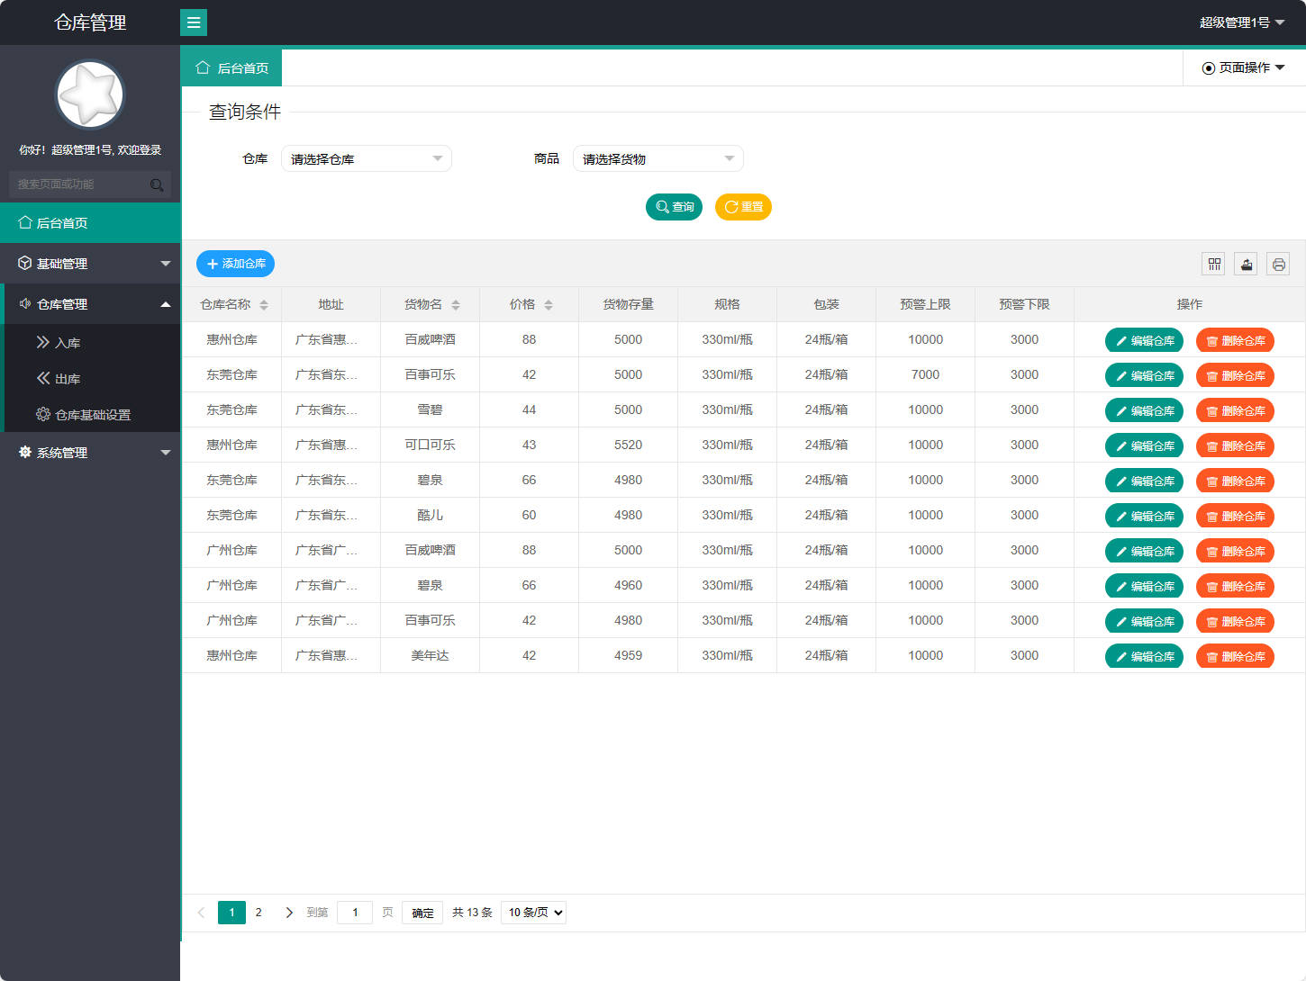Open the column filter icon above the table

[x=1213, y=264]
